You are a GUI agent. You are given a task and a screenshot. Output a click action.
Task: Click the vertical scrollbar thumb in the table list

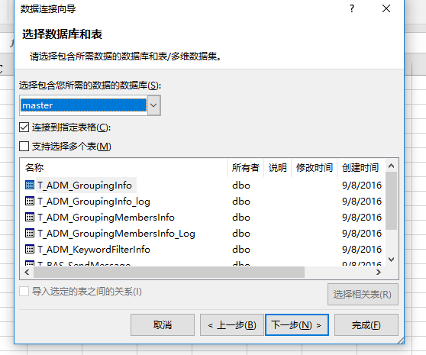391,201
